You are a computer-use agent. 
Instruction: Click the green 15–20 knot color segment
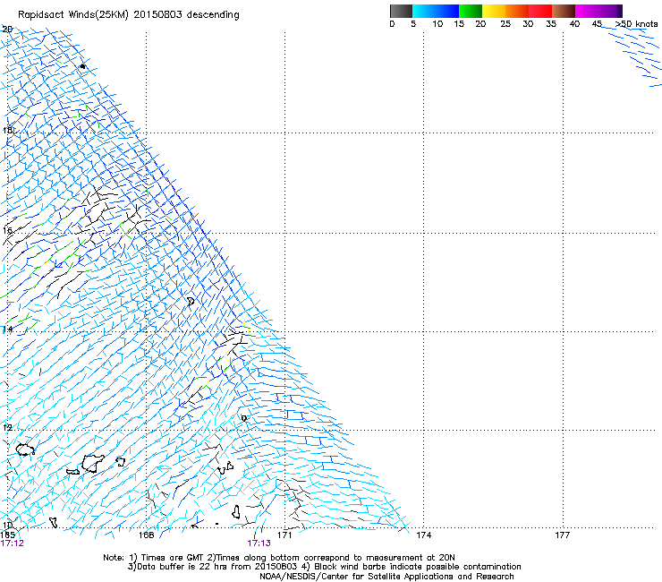471,11
